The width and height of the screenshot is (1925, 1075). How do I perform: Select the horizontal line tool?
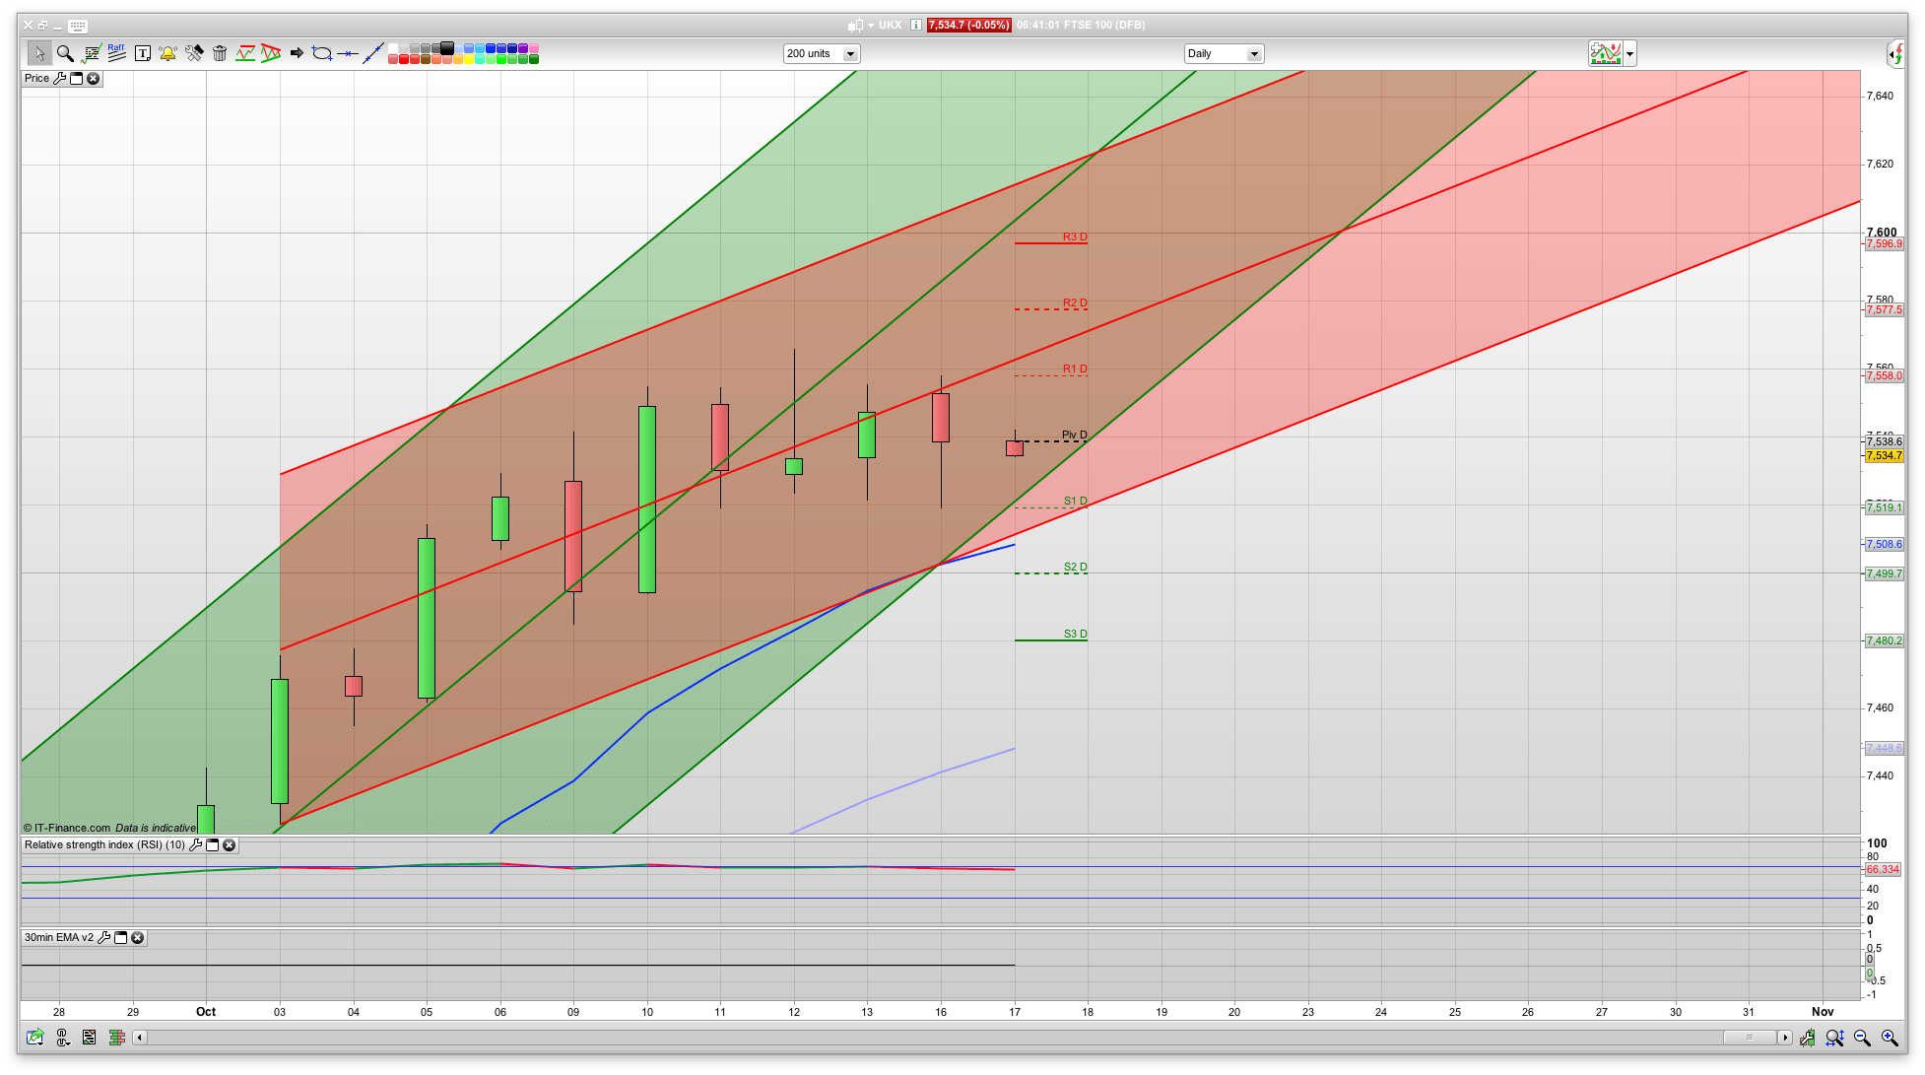click(x=347, y=53)
